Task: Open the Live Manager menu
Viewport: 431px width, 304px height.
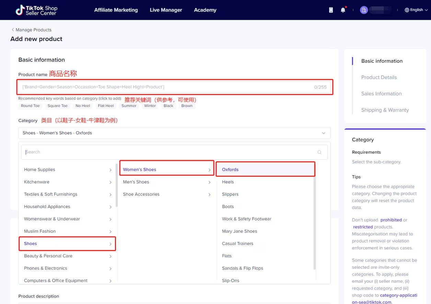Action: tap(166, 10)
